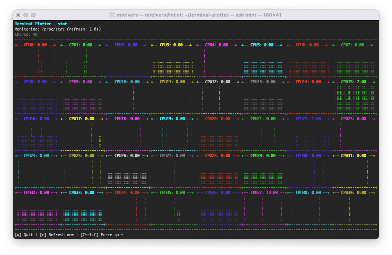Click the CPU8: 0.00 chart label
The image size is (392, 255).
(x=35, y=82)
